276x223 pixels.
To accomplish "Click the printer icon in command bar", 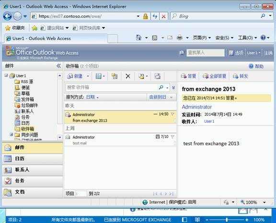I will click(x=180, y=37).
